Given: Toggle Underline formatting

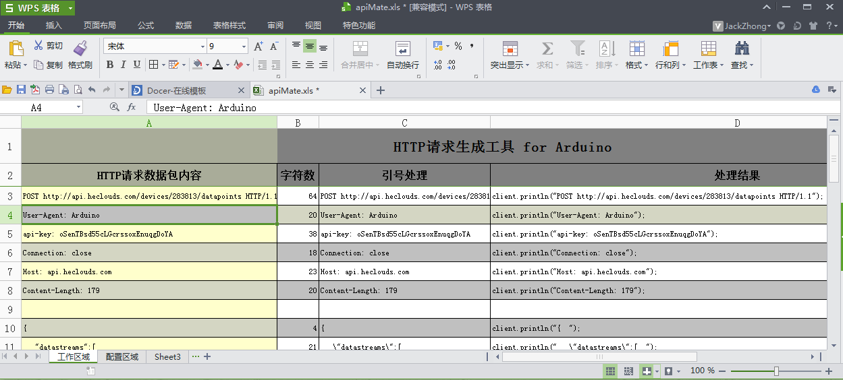Looking at the screenshot, I should pyautogui.click(x=137, y=65).
